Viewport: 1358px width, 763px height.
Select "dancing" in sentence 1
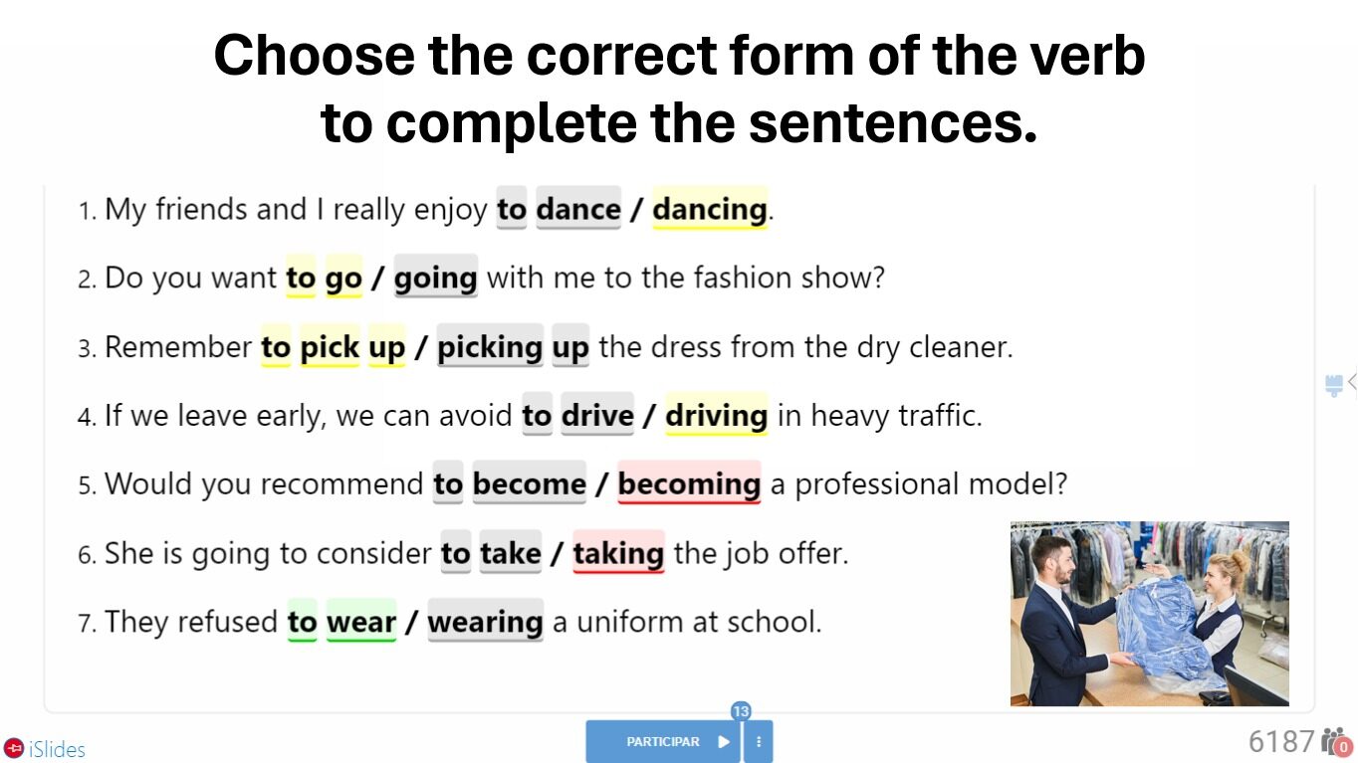(x=710, y=209)
